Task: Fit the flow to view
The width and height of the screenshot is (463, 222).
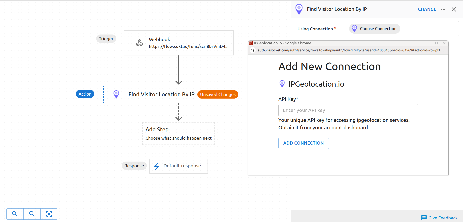Action: click(49, 214)
